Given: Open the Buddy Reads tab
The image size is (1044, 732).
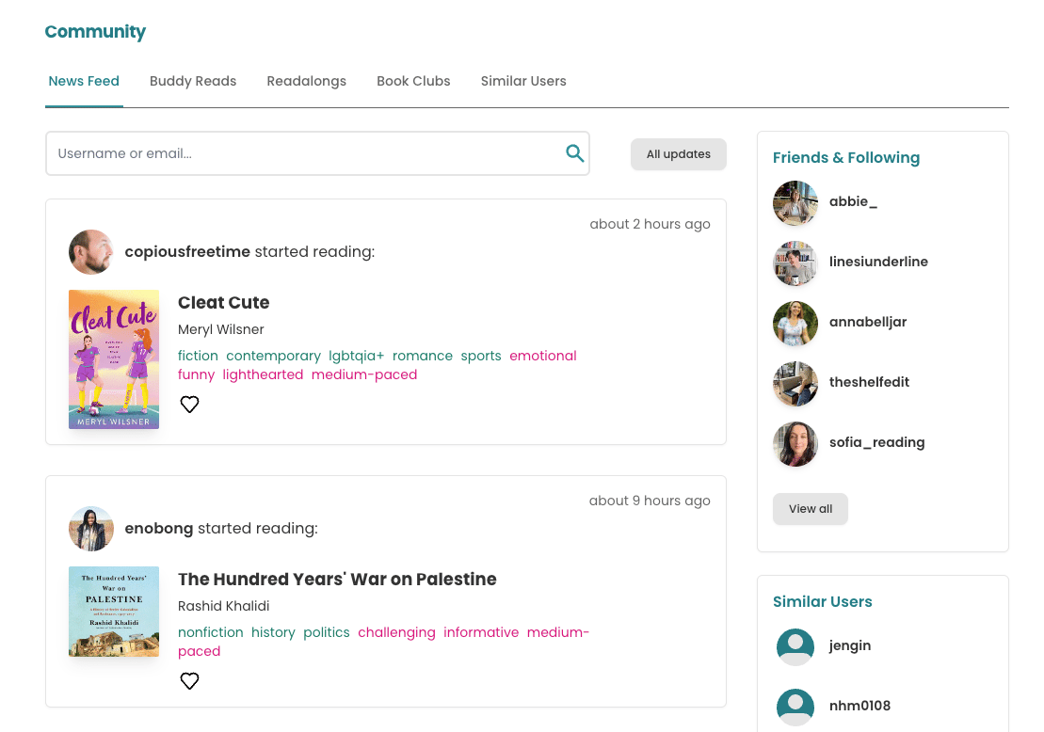Looking at the screenshot, I should pos(193,81).
